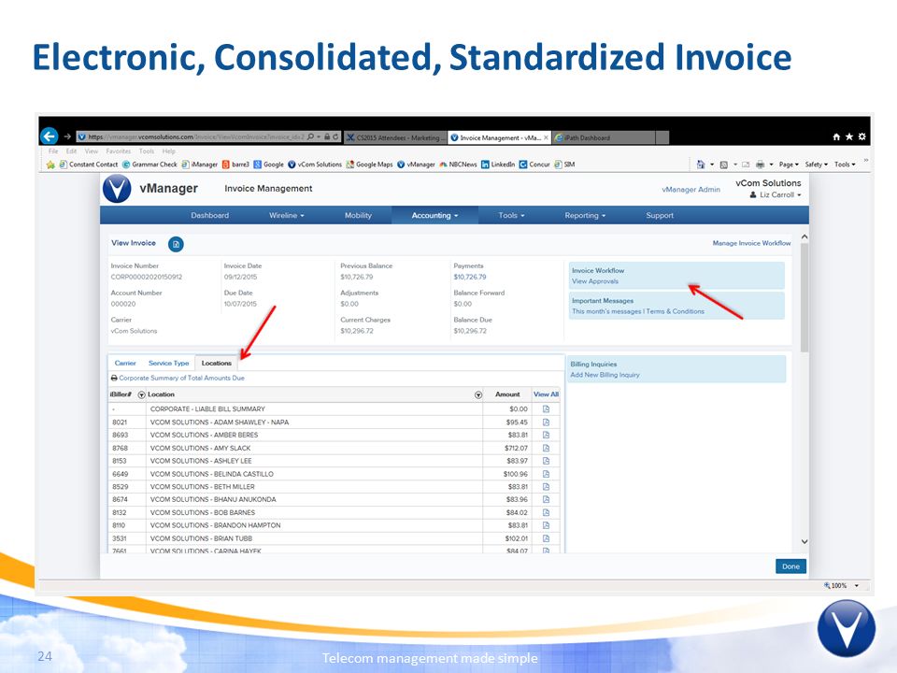Open Corporate Summary of Total Amounts Due link

(x=181, y=379)
